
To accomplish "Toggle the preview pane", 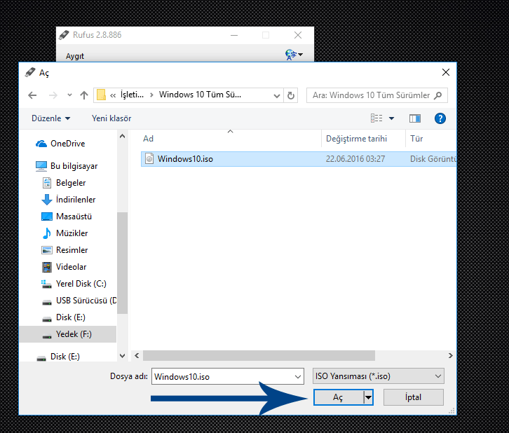I will (x=415, y=118).
